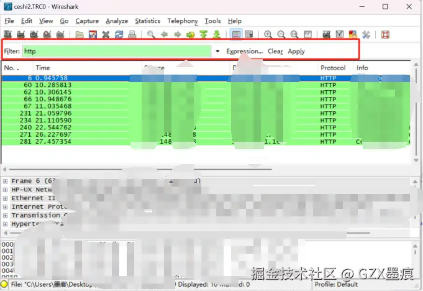Open a capture file folder icon
The image size is (423, 291).
[x=80, y=34]
